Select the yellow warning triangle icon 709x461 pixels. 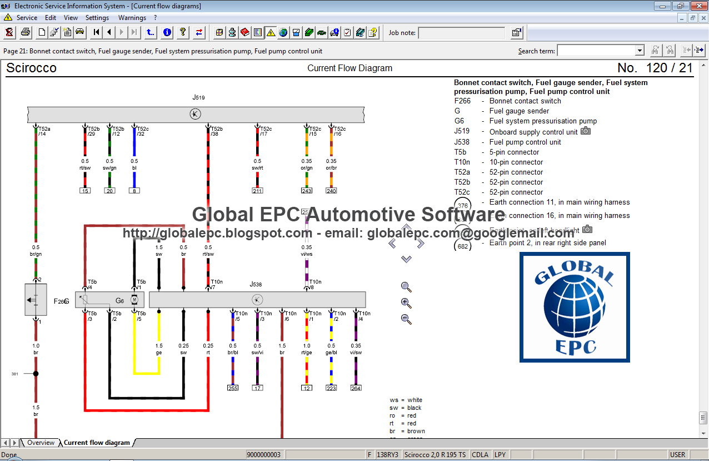[271, 32]
